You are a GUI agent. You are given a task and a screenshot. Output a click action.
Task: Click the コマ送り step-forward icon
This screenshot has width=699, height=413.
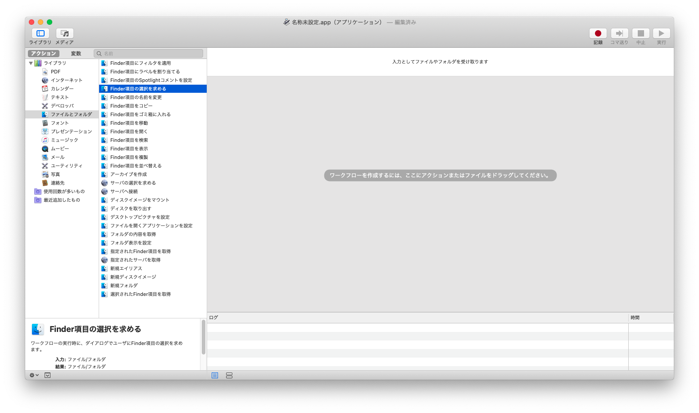pos(619,33)
